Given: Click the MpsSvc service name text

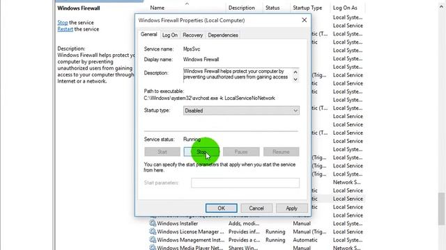Looking at the screenshot, I should tap(192, 49).
